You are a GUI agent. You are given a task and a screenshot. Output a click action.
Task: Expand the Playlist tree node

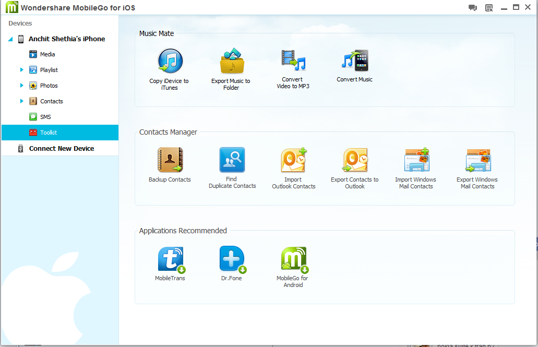[21, 70]
